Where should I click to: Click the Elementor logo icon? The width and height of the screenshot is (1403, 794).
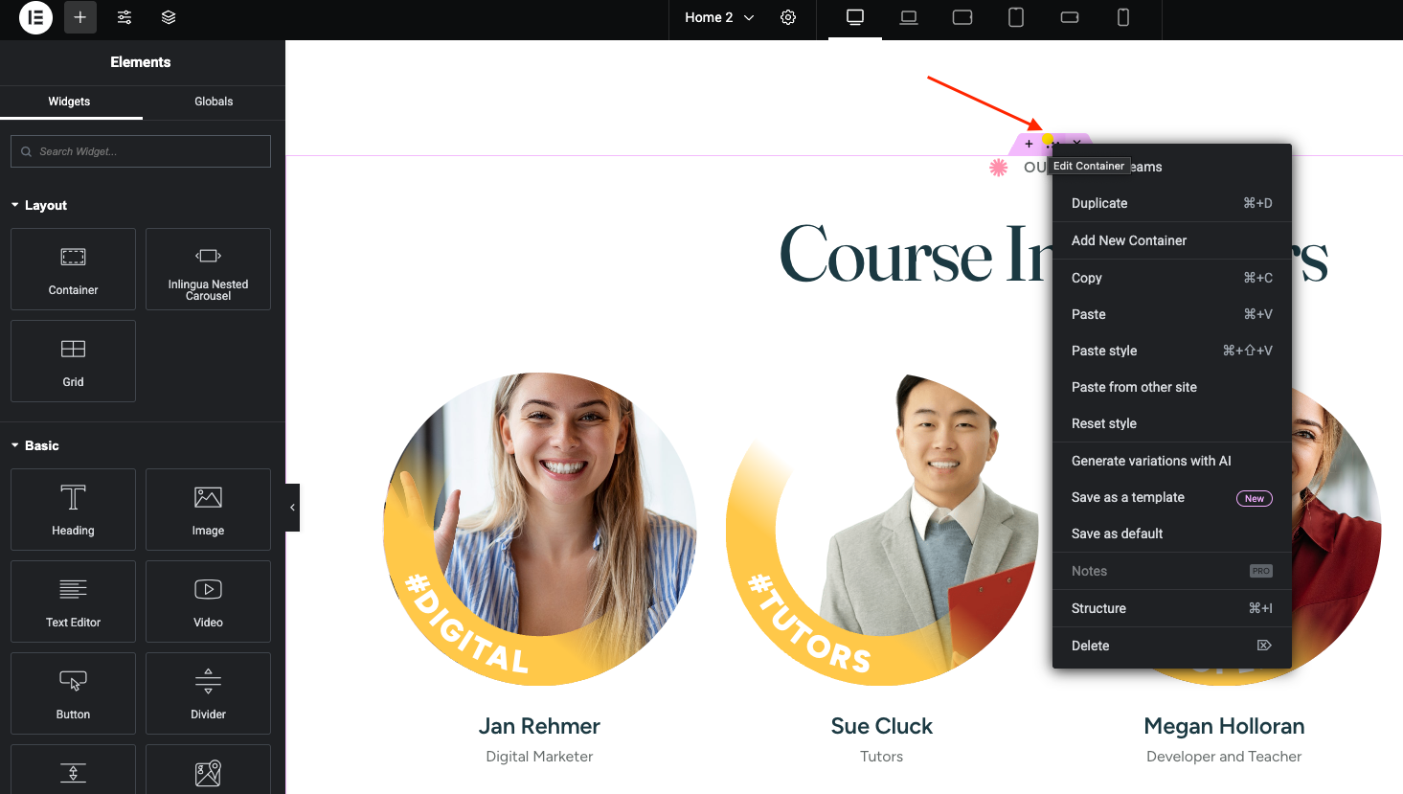[35, 17]
